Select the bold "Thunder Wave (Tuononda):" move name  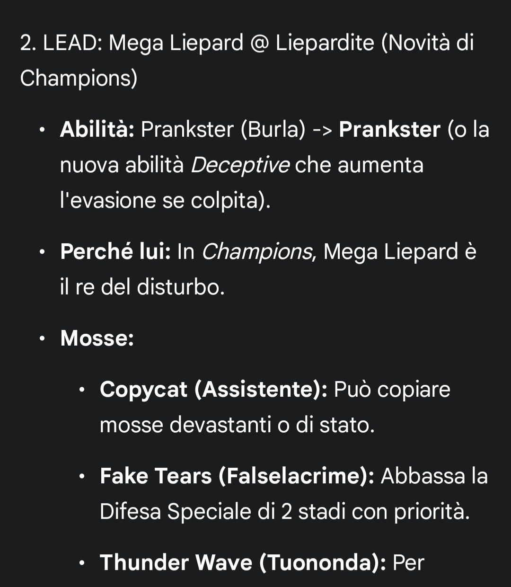point(243,562)
